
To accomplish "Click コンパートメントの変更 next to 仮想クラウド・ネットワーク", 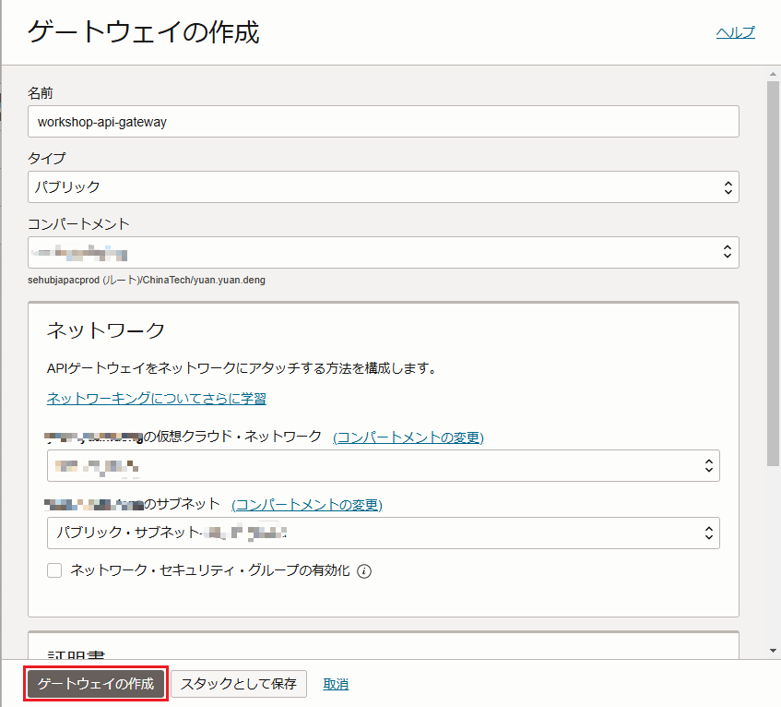I will [x=408, y=437].
